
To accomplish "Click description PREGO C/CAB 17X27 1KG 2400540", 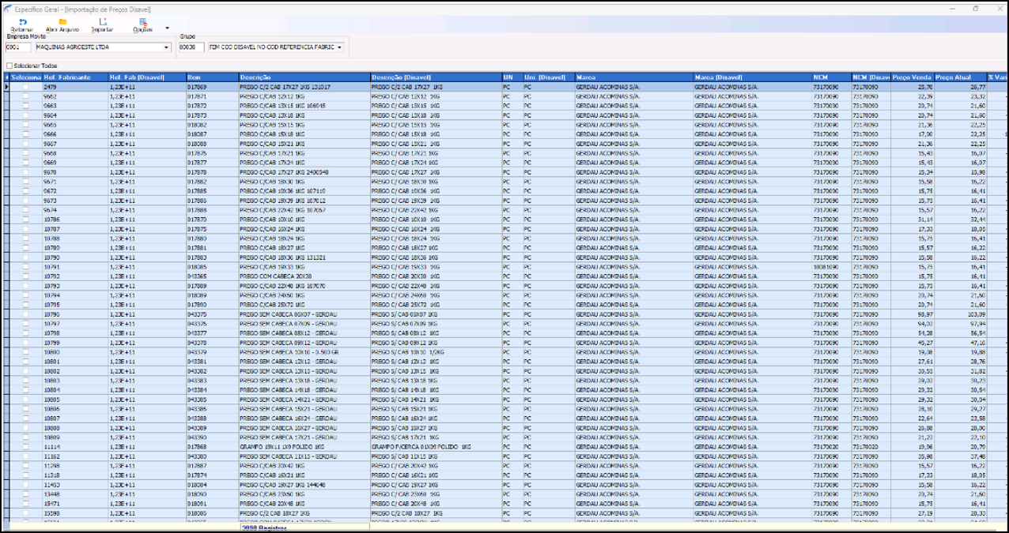I will coord(304,172).
